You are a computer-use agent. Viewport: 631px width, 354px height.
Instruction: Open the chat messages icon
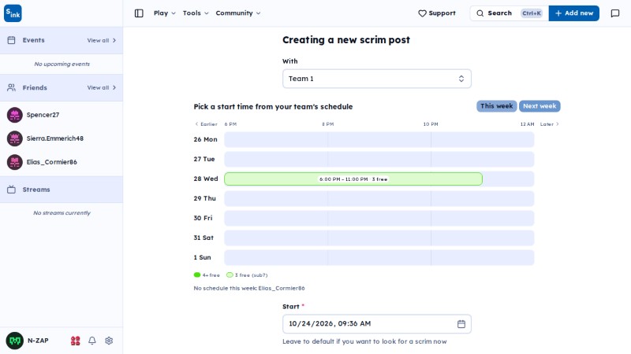coord(615,13)
